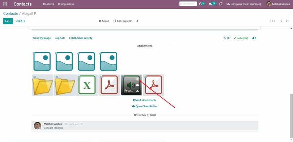Image resolution: width=293 pixels, height=142 pixels.
Task: Click the Mitchell Admin name in the chatter message
Action: pyautogui.click(x=53, y=124)
